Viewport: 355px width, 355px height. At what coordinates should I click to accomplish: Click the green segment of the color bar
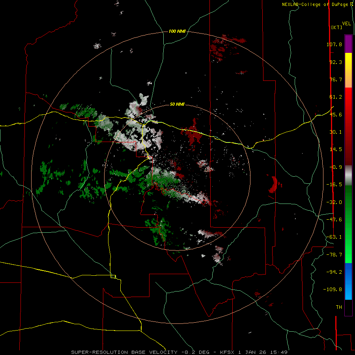point(348,224)
